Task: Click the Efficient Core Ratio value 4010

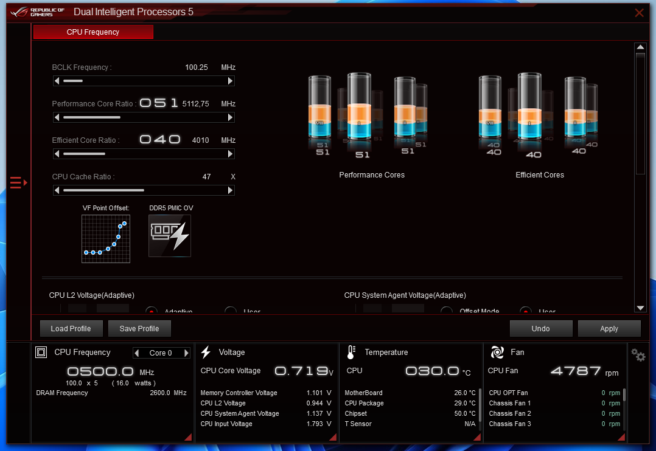Action: click(x=200, y=140)
